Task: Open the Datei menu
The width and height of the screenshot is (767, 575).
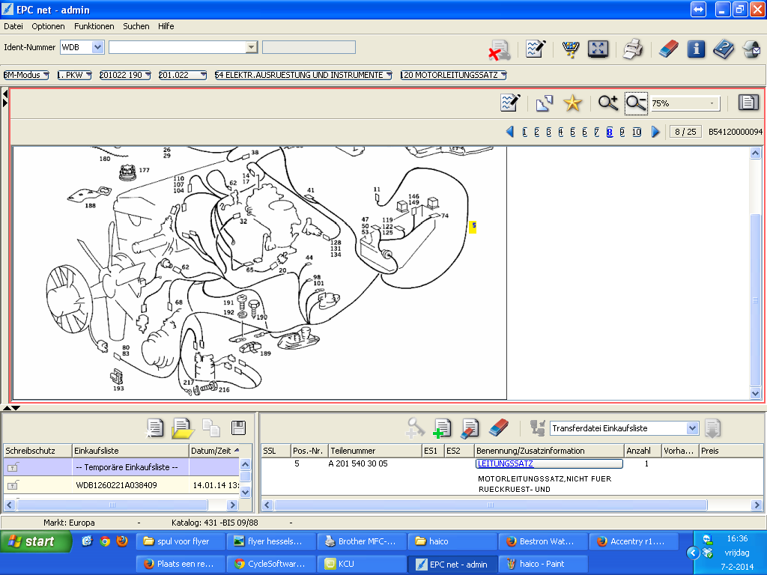Action: pyautogui.click(x=13, y=26)
